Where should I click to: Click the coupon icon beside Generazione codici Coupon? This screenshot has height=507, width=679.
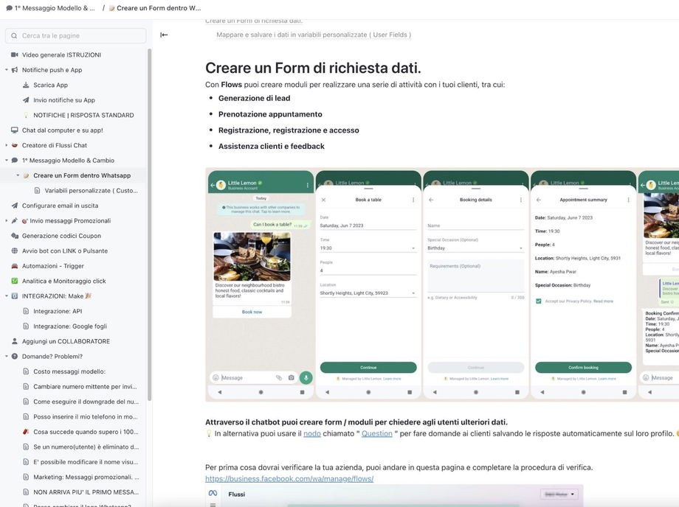pos(15,236)
